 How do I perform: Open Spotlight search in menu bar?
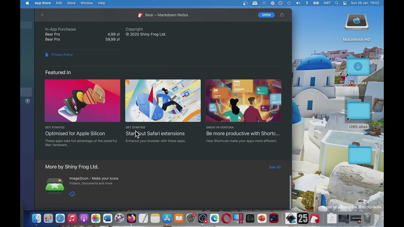coord(336,3)
